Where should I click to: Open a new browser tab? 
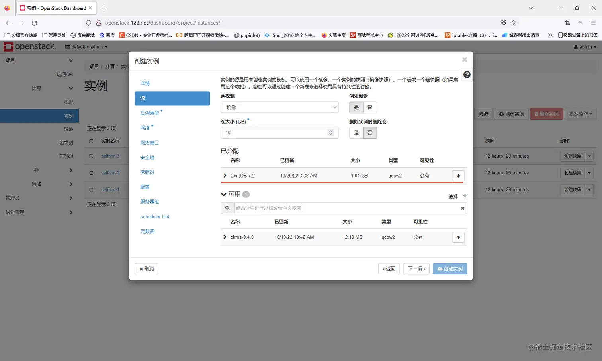104,8
